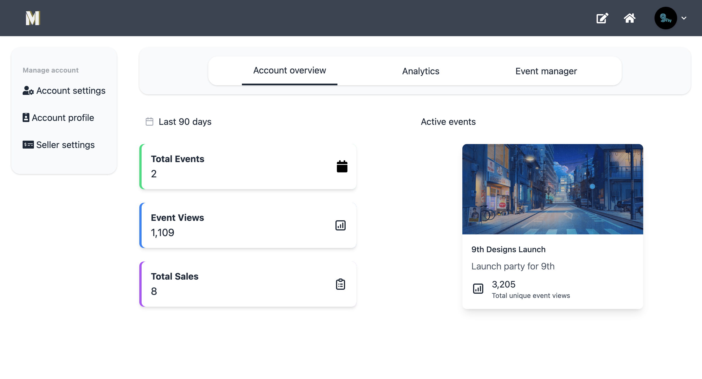Screen dimensions: 702x379
Task: Expand the profile dropdown chevron
Action: coord(684,18)
